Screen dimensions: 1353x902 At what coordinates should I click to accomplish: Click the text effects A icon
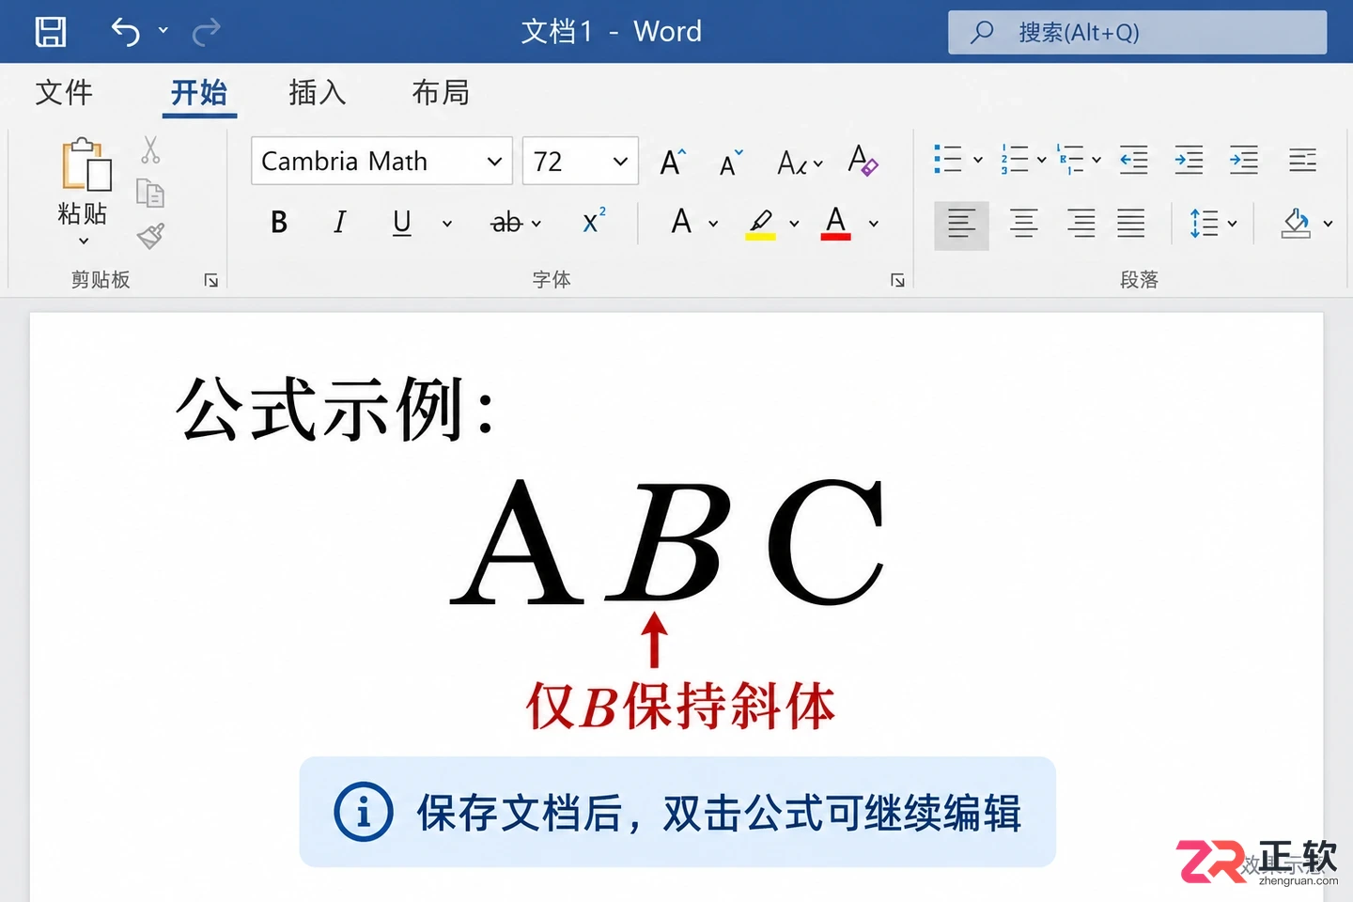pyautogui.click(x=682, y=222)
